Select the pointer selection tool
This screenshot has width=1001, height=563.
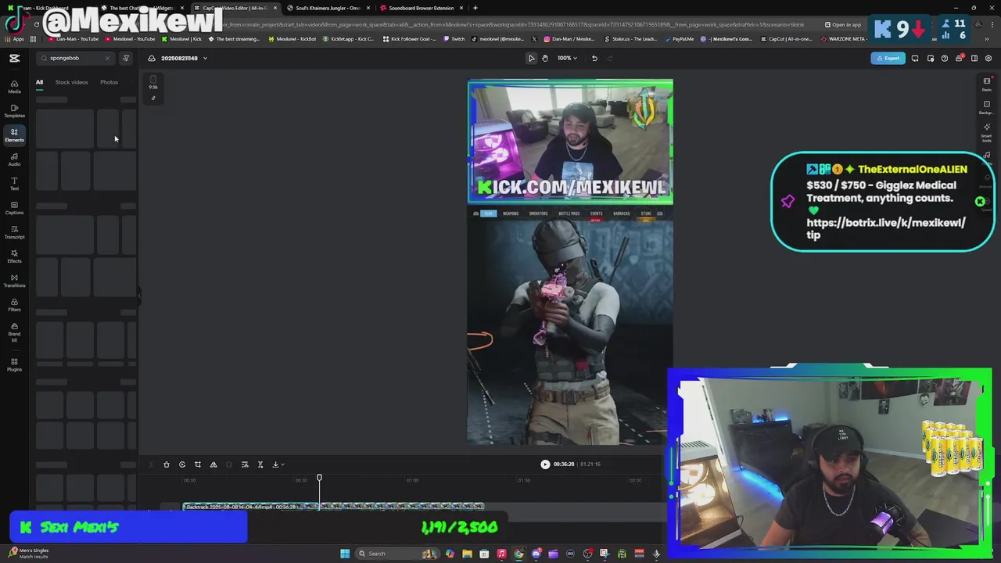tap(532, 58)
